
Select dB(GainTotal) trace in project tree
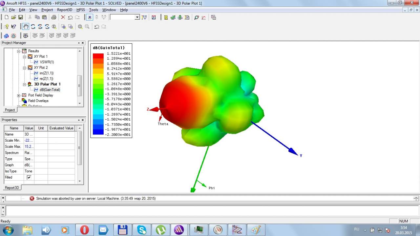point(50,90)
